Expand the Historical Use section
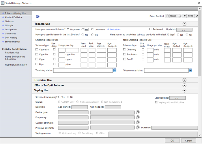Screen dimensions: 202x144 pos(184,80)
